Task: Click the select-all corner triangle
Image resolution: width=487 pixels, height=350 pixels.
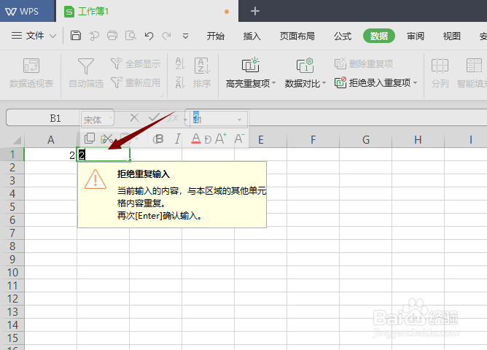Action: click(17, 141)
